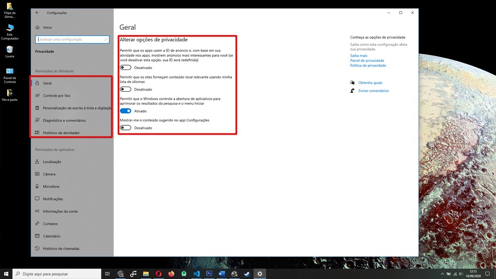Click Obtenha ajuda link

pyautogui.click(x=370, y=83)
